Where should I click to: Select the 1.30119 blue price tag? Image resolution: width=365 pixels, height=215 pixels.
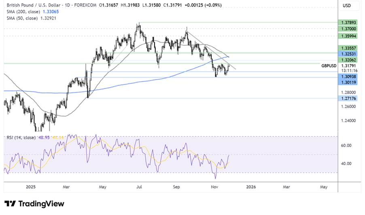tap(348, 82)
